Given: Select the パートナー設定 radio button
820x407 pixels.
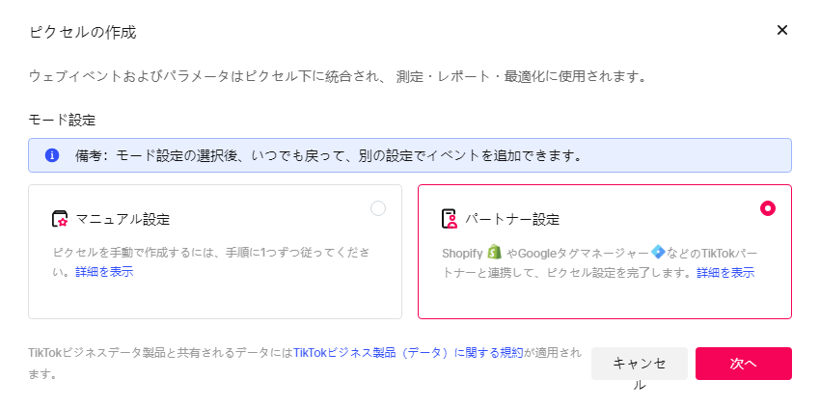Looking at the screenshot, I should (768, 208).
